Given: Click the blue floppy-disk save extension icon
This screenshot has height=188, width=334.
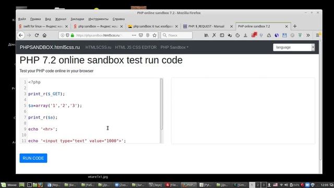Looking at the screenshot, I should click(284, 36).
